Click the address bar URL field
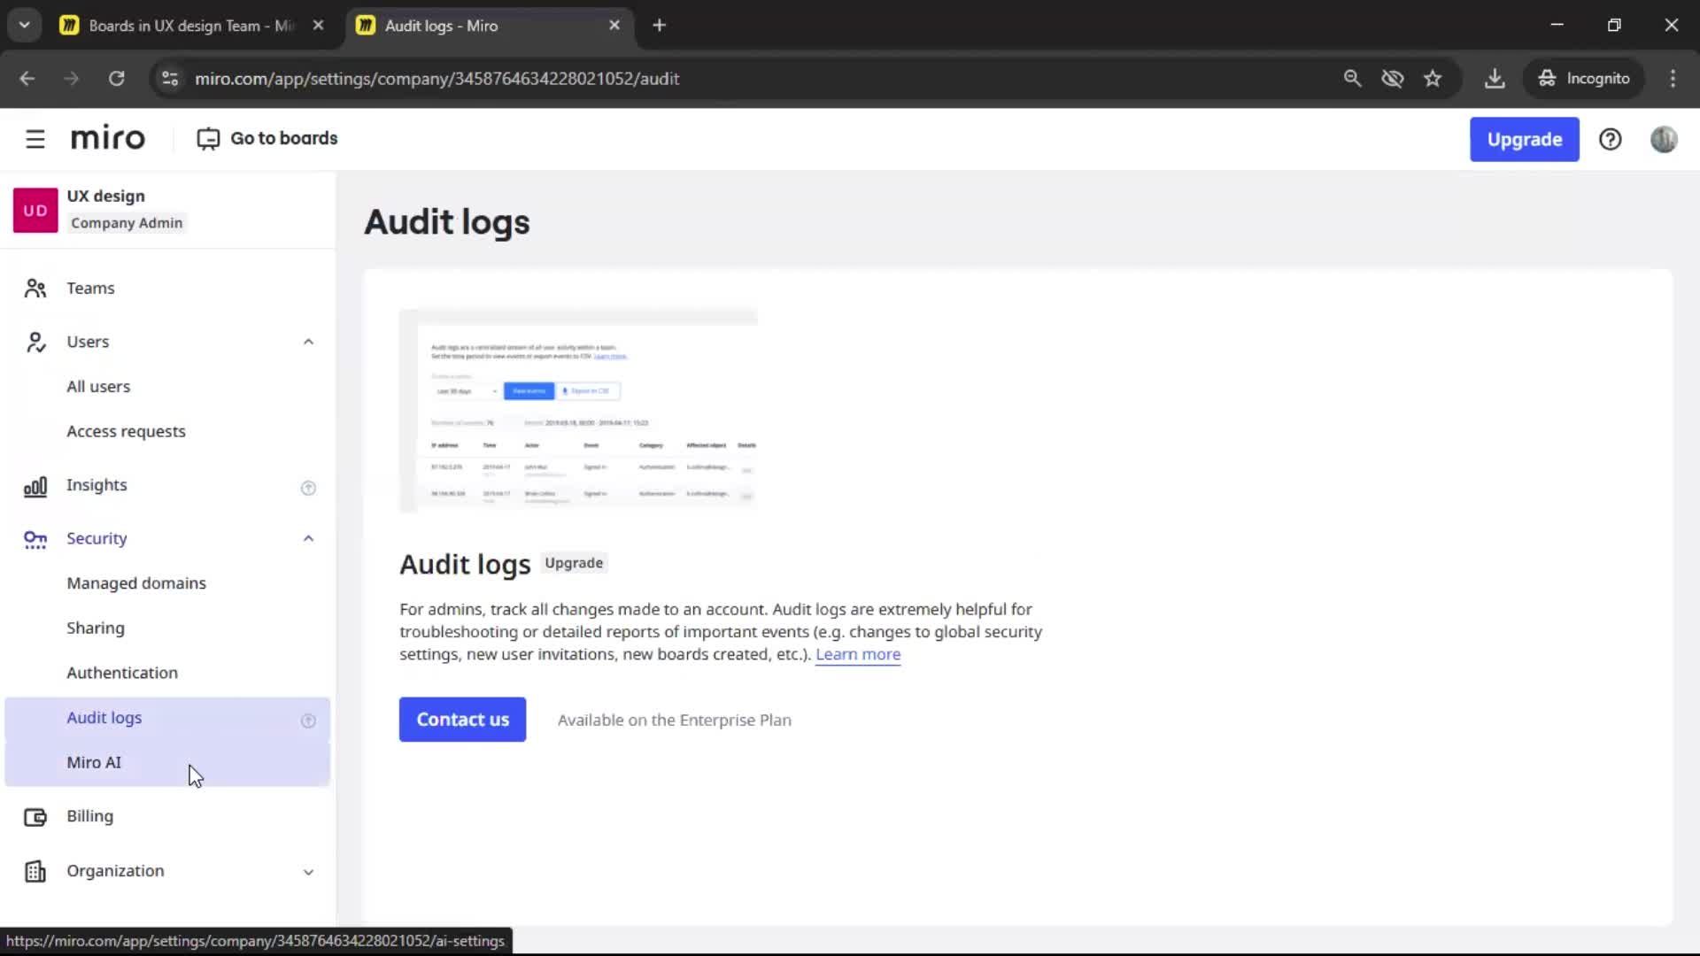 click(744, 79)
